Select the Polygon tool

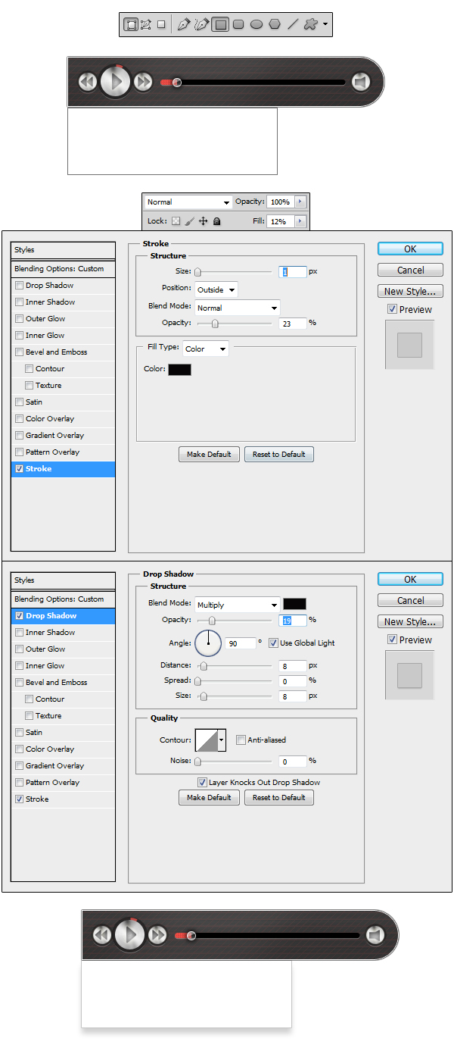[275, 24]
